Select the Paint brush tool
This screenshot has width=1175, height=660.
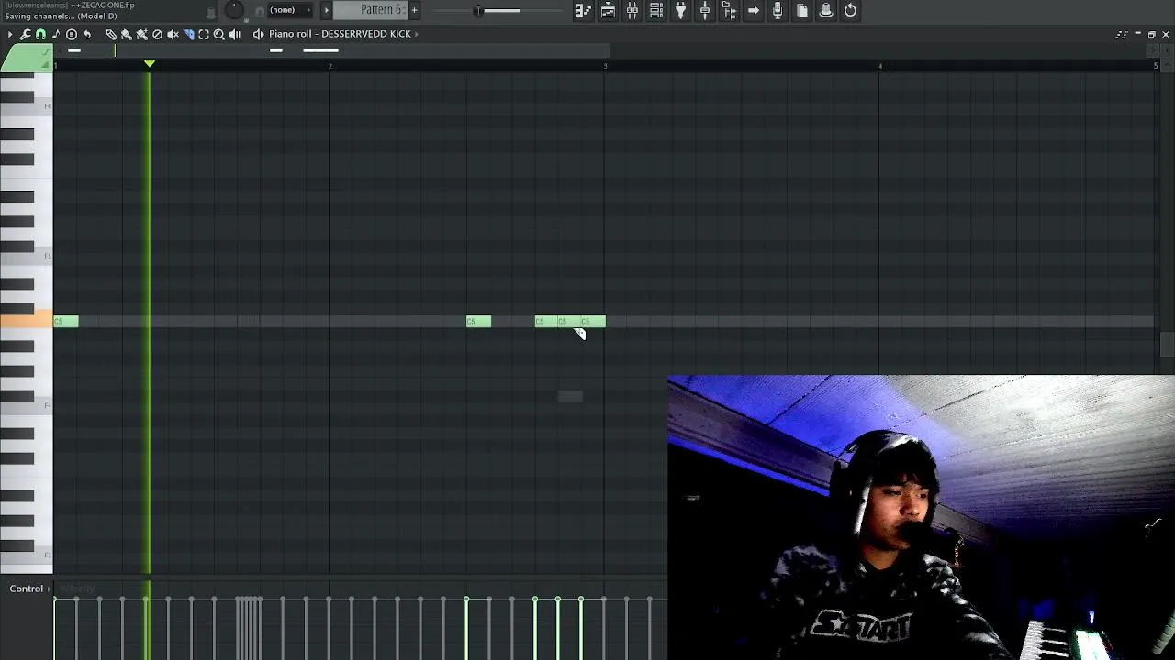[x=127, y=34]
